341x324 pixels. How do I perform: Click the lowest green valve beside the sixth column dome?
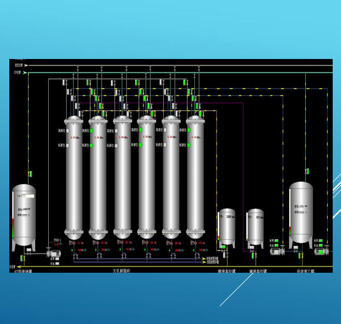(202, 113)
